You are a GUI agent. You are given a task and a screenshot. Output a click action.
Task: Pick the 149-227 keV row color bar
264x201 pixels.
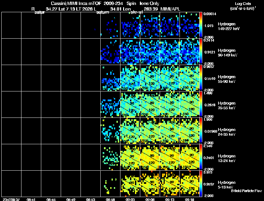201,25
